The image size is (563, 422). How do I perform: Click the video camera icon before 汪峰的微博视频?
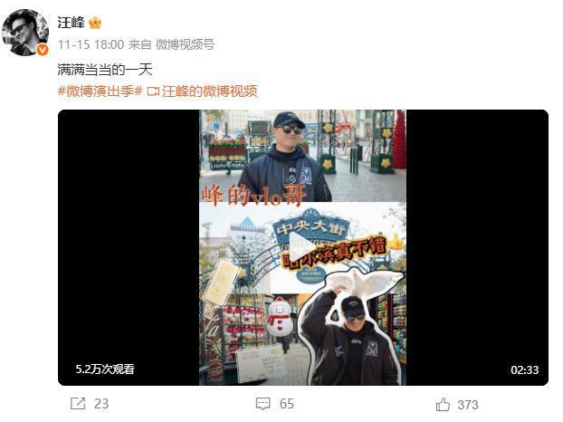pyautogui.click(x=153, y=91)
